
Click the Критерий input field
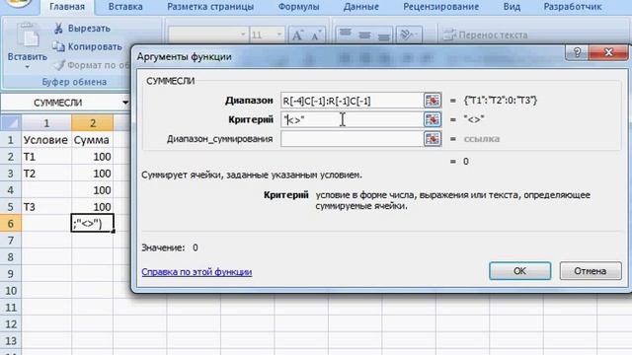click(x=352, y=119)
